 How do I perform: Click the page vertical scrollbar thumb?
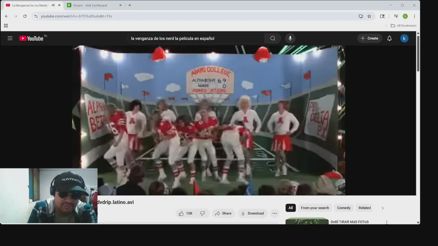pyautogui.click(x=418, y=53)
